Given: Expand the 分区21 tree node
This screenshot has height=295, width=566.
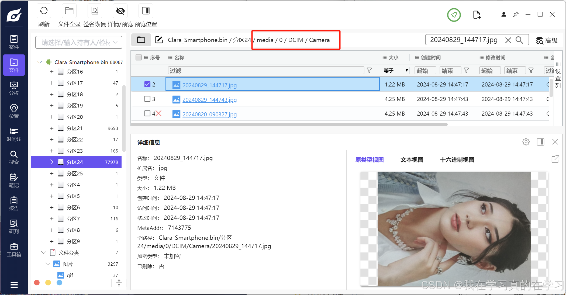Looking at the screenshot, I should tap(51, 128).
